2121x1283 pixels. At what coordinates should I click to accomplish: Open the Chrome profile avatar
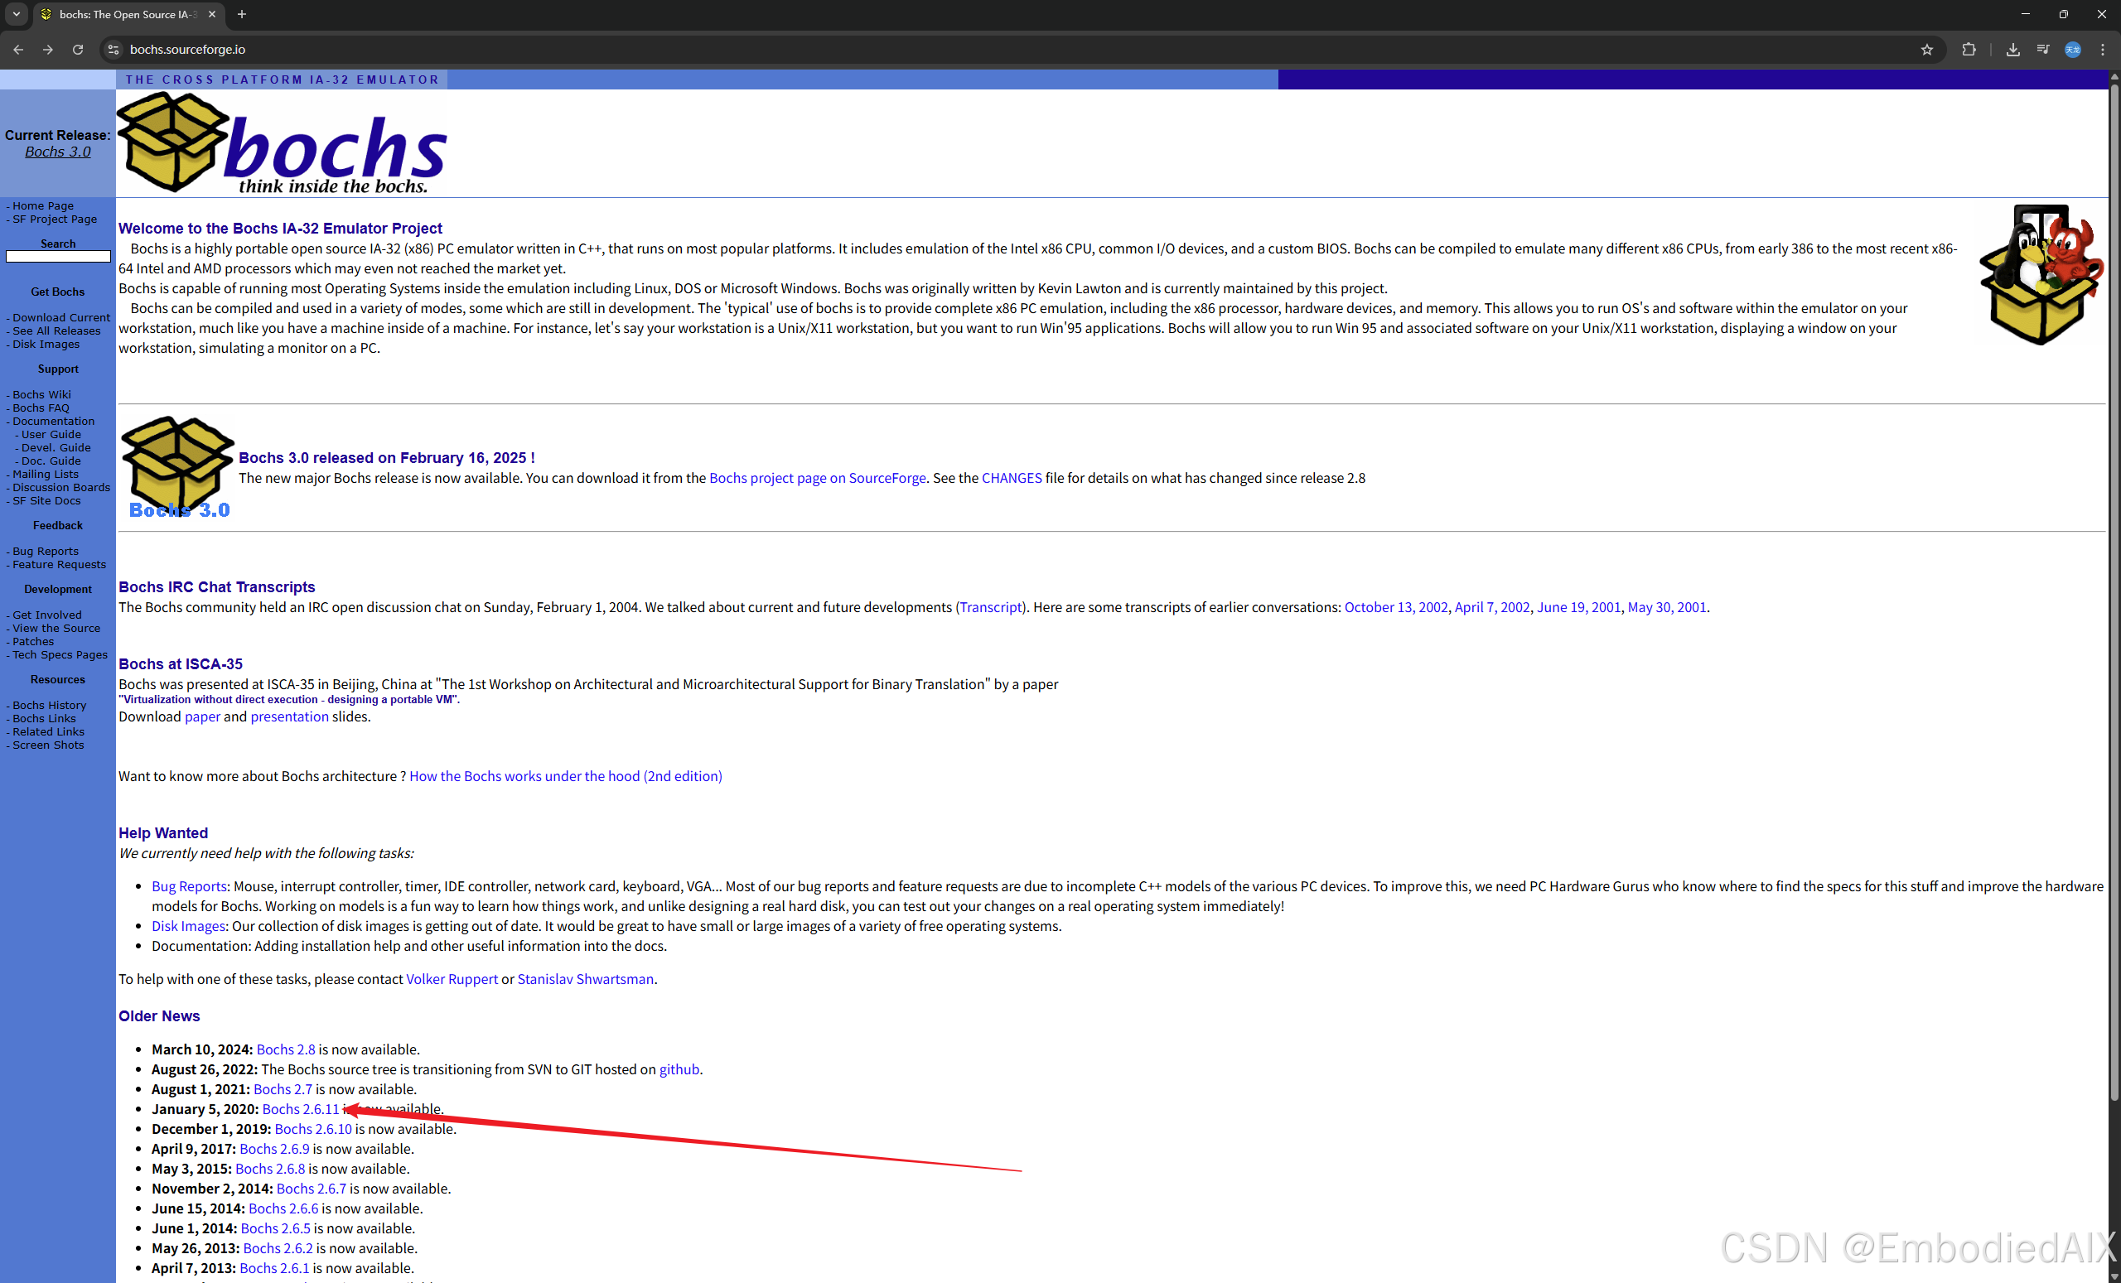coord(2073,50)
